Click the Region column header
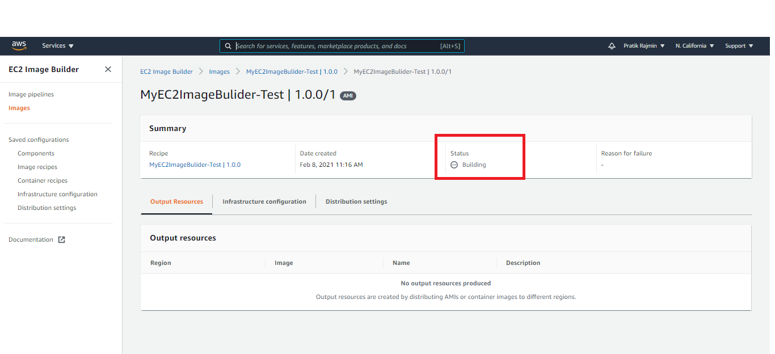The height and width of the screenshot is (354, 775). click(x=161, y=263)
